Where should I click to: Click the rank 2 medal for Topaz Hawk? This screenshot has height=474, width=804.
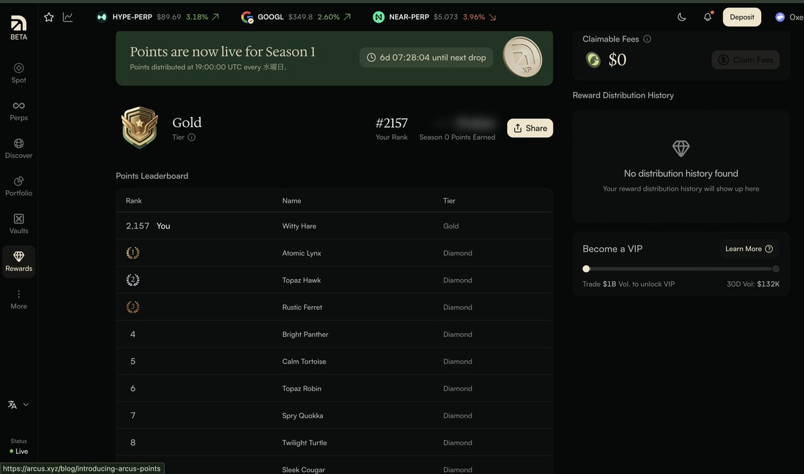(133, 280)
